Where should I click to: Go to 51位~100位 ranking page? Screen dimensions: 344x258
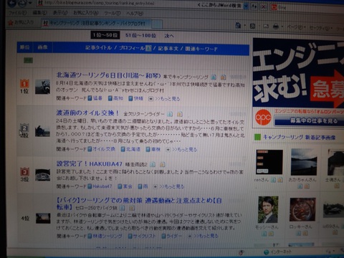140,35
